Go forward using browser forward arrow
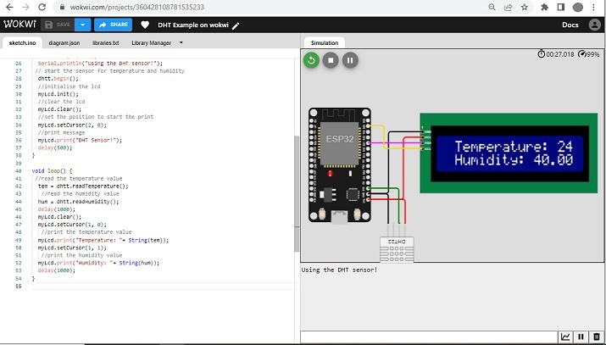 click(x=26, y=7)
